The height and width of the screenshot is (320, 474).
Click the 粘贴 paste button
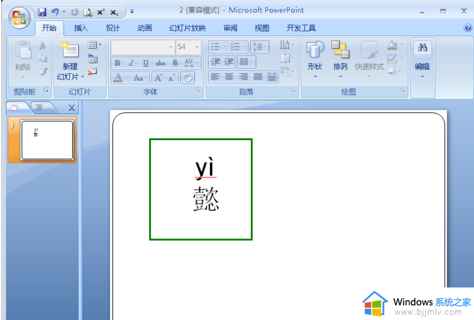click(x=22, y=60)
